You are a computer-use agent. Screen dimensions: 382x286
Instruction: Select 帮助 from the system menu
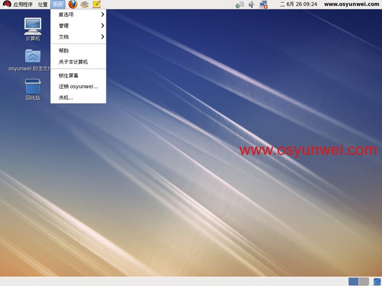pos(78,51)
